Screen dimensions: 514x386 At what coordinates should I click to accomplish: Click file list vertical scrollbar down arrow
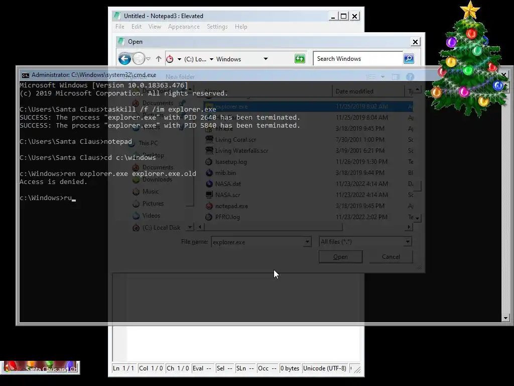[417, 218]
